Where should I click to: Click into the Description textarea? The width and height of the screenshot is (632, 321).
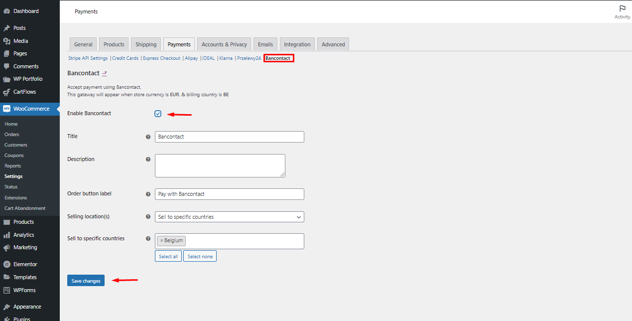tap(220, 165)
